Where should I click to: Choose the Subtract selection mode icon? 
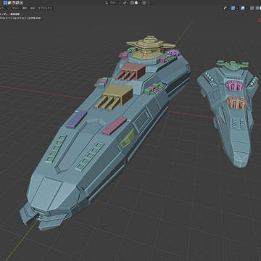pyautogui.click(x=13, y=3)
